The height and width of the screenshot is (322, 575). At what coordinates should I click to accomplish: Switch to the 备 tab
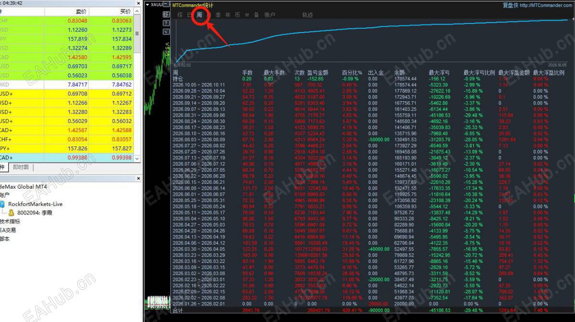coord(257,15)
